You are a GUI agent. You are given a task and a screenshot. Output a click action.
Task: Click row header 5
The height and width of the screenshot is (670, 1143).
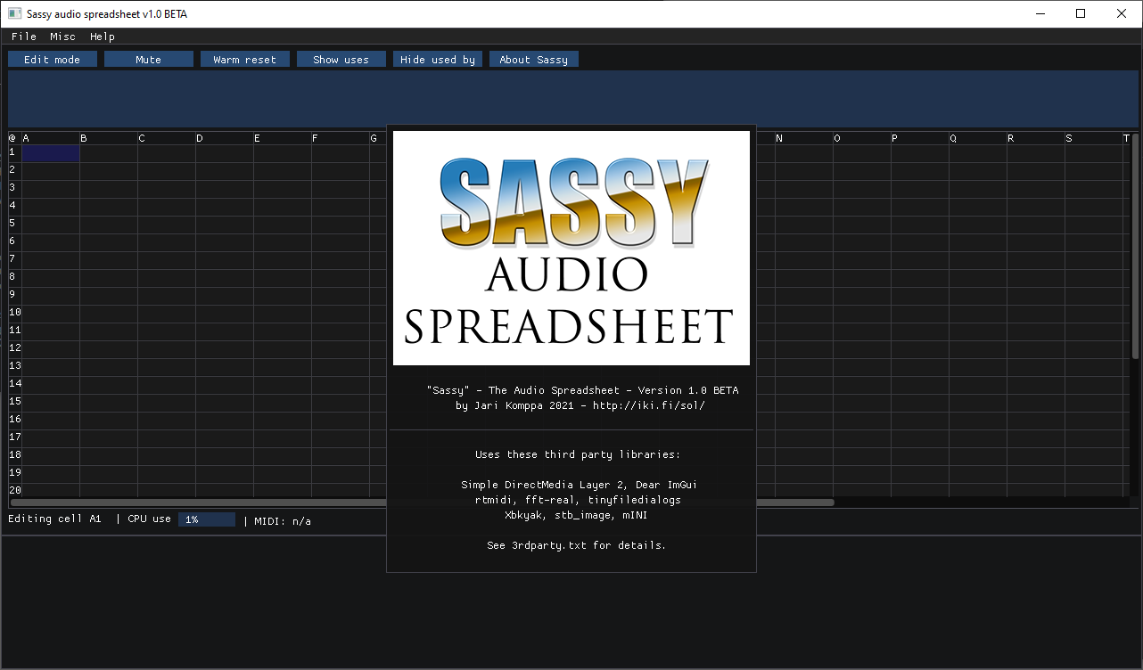click(14, 225)
